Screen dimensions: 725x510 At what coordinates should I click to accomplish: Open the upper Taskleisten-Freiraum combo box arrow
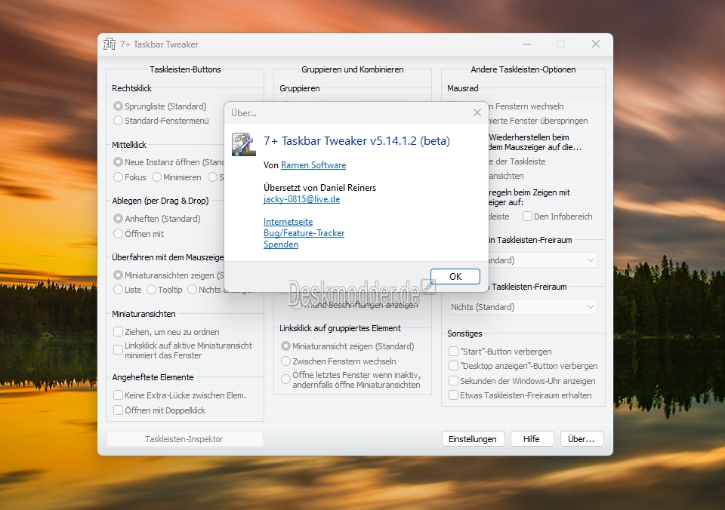[x=591, y=260]
